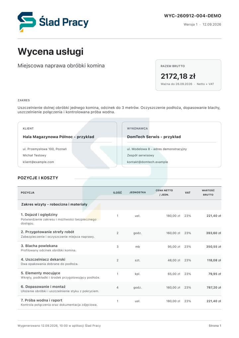Click the Wersja 1 · 12.09.2026 line
Image resolution: width=239 pixels, height=338 pixels.
pyautogui.click(x=202, y=24)
